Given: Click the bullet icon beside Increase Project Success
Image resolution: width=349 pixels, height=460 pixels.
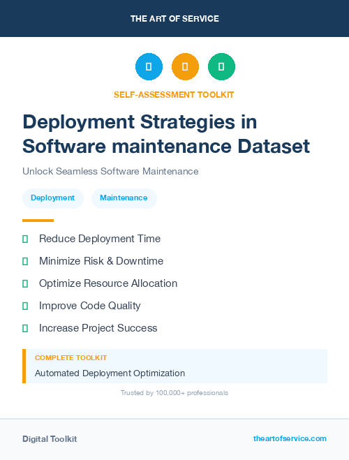Looking at the screenshot, I should coord(25,328).
